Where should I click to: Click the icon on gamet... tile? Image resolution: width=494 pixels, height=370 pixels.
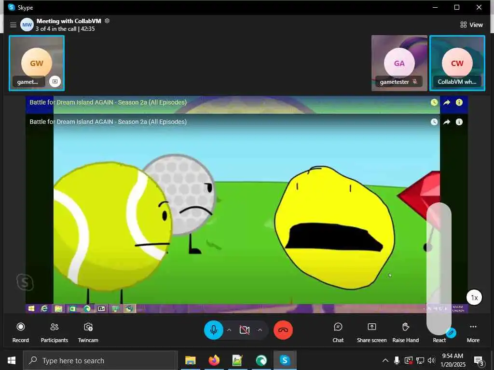[x=55, y=81]
